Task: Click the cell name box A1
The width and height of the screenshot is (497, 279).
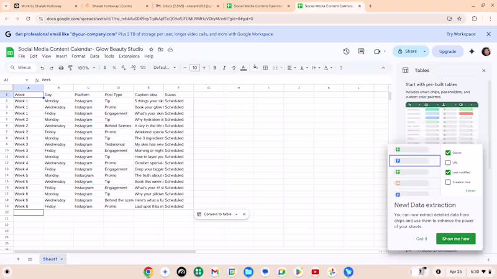Action: 16,80
